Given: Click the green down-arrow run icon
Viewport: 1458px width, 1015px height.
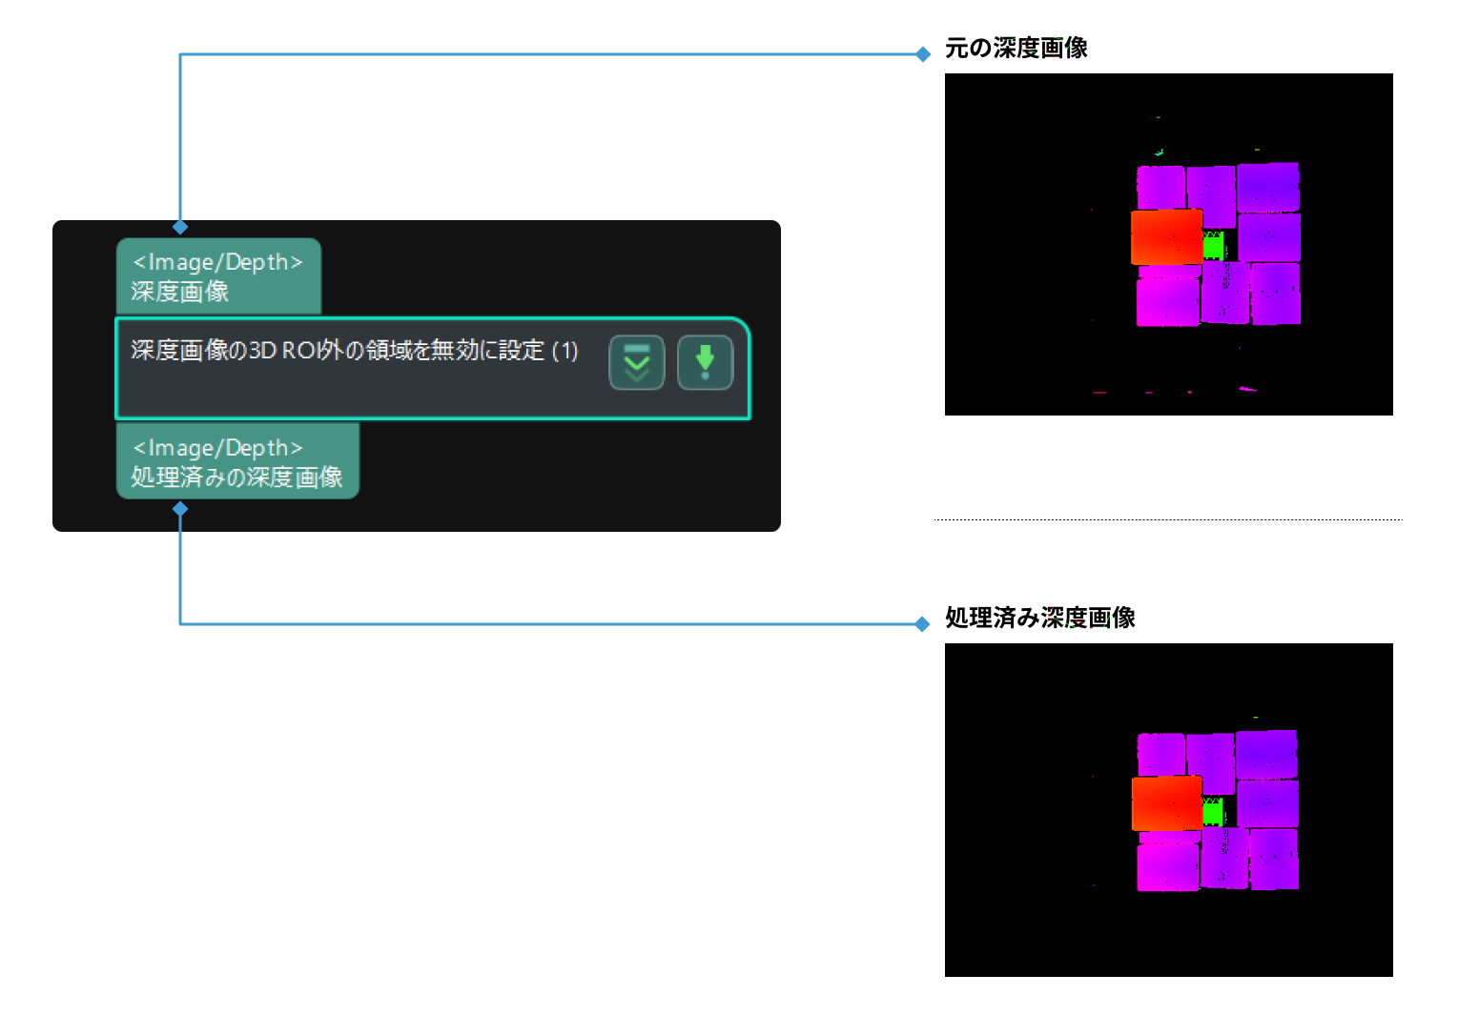Looking at the screenshot, I should pos(706,362).
